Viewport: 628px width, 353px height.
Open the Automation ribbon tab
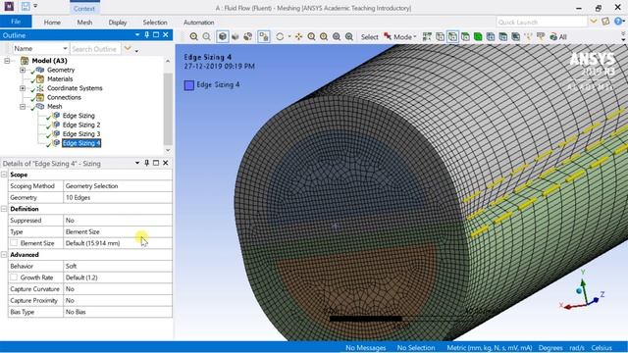click(x=198, y=23)
